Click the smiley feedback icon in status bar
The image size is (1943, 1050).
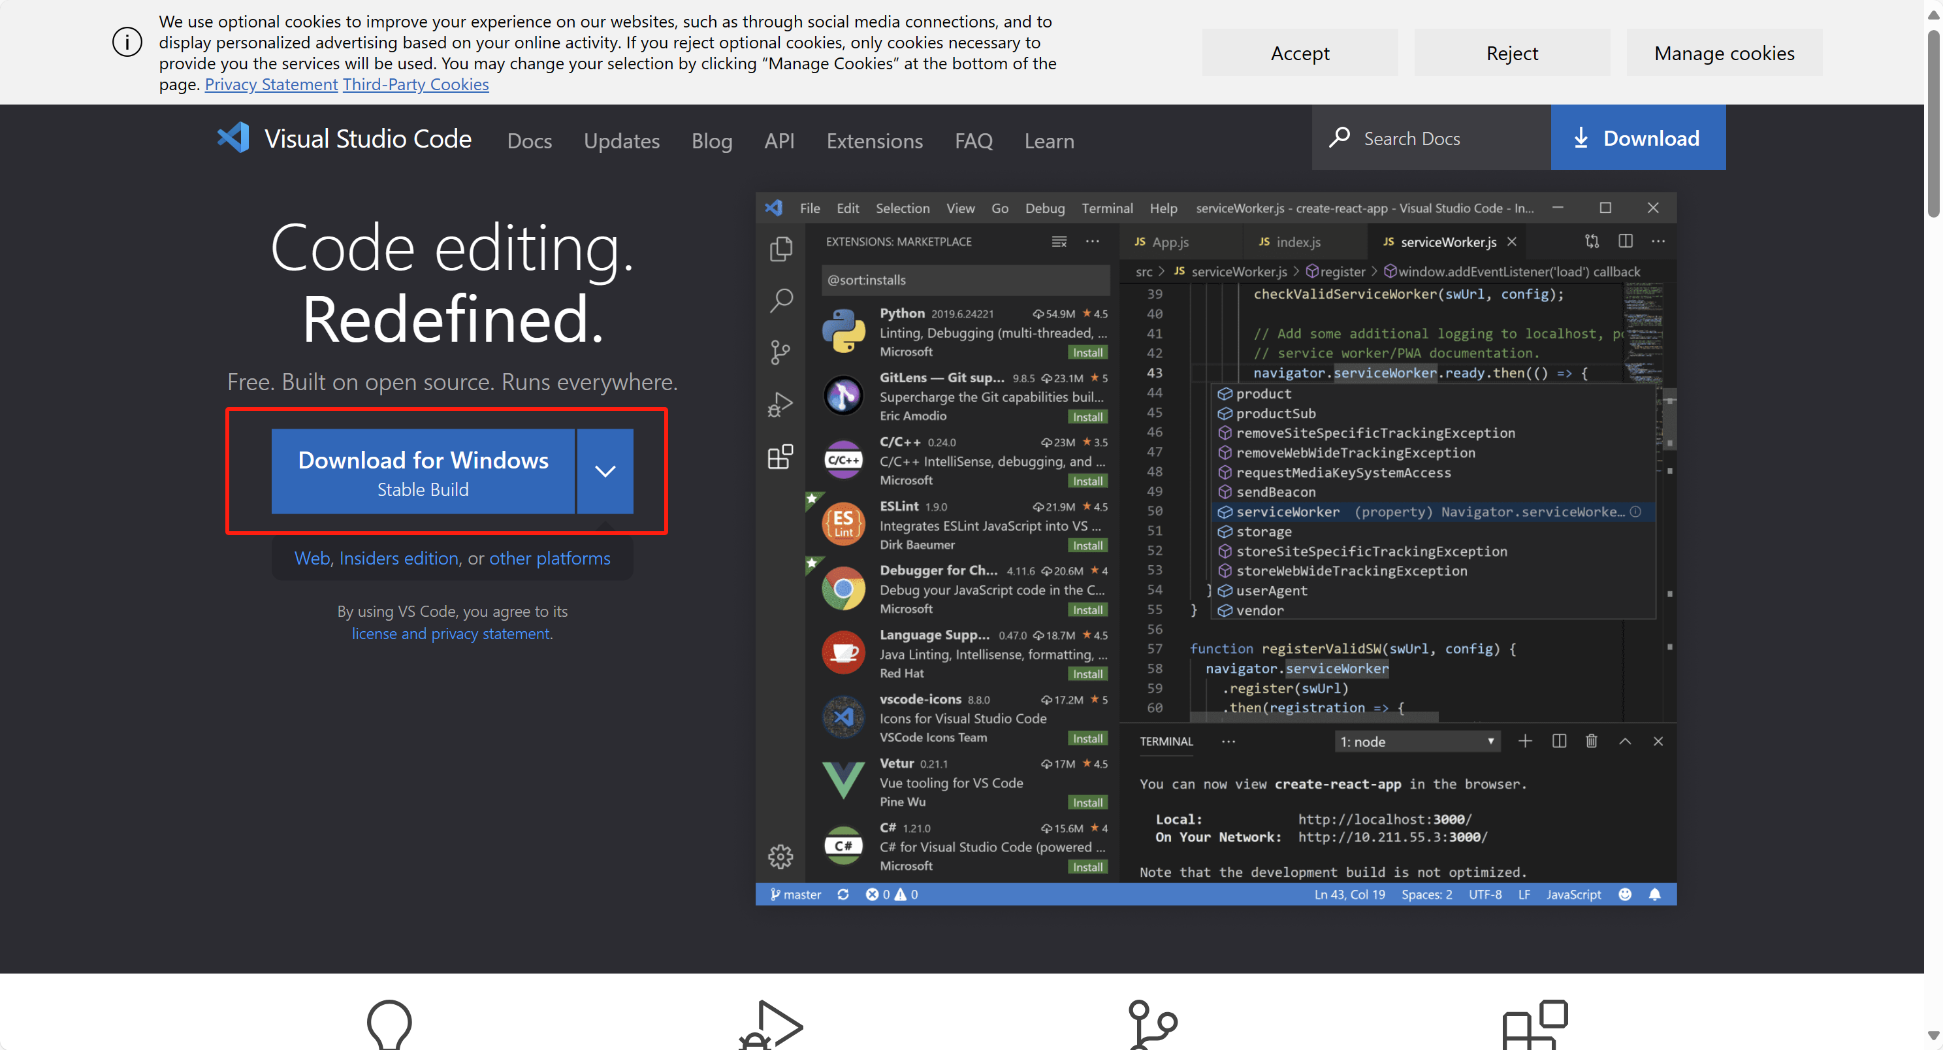(x=1626, y=894)
